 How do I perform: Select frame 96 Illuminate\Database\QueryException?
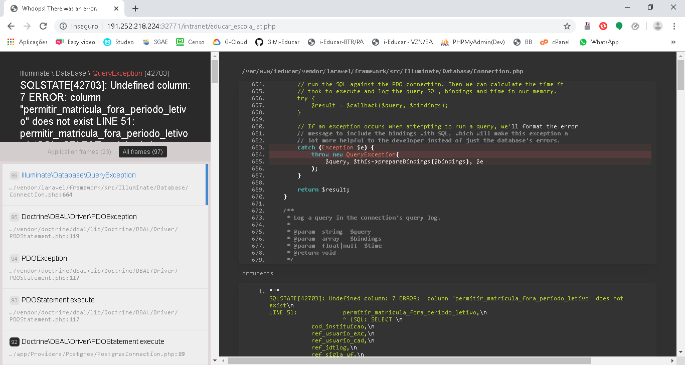[x=105, y=185]
